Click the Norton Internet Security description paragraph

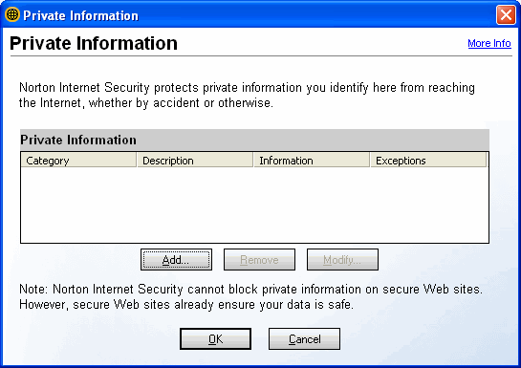pos(247,95)
